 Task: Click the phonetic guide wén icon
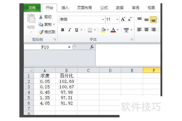(x=126, y=30)
